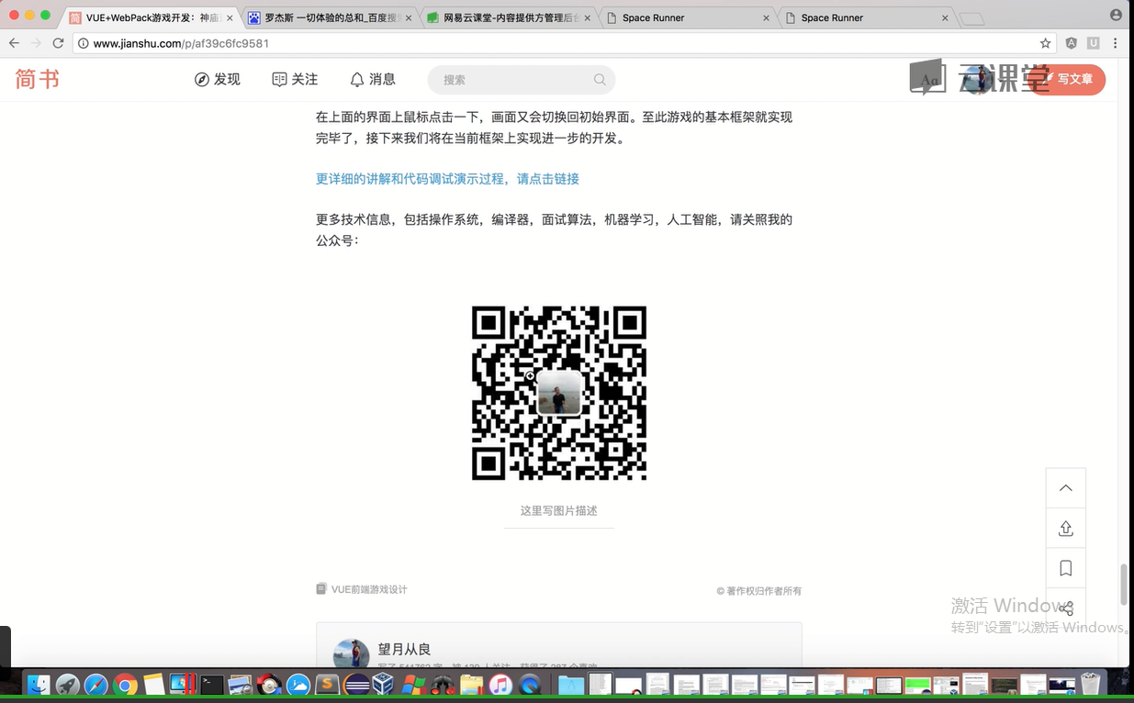Switch to the 网易云课堂 tab
This screenshot has height=703, width=1134.
510,17
